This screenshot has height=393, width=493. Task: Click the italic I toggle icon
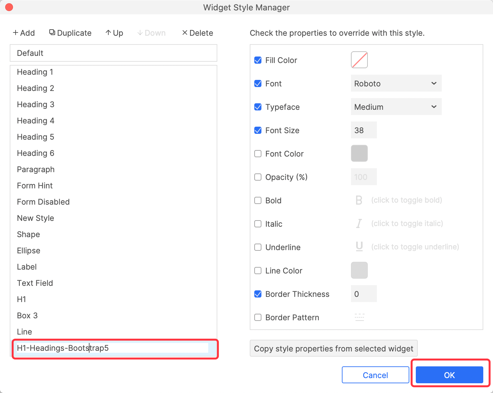(x=359, y=223)
